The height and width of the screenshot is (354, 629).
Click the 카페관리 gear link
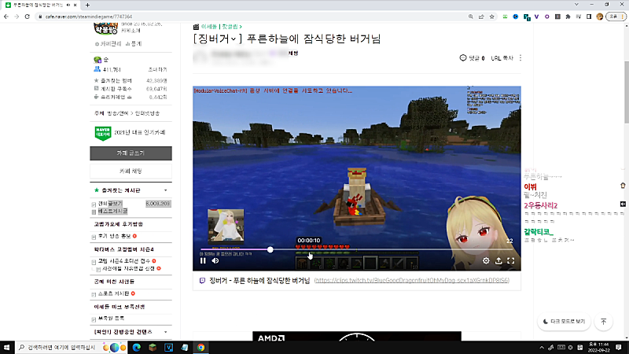click(x=108, y=44)
